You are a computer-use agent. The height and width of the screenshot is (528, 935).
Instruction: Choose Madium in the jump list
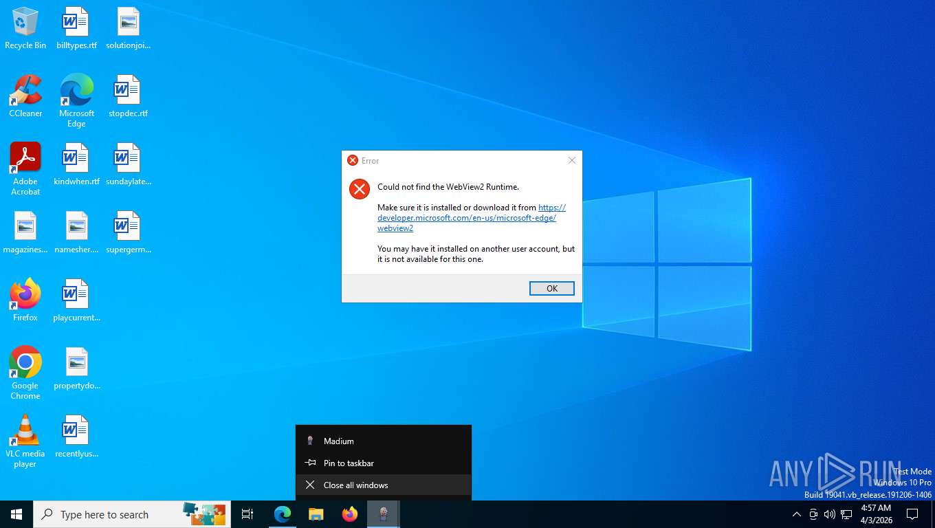tap(384, 441)
